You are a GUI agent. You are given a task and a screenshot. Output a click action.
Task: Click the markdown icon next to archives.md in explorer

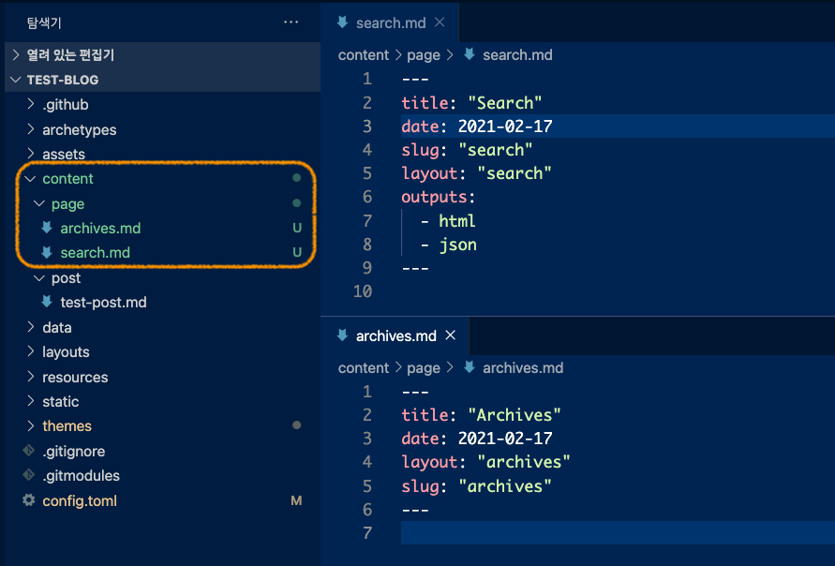(46, 228)
